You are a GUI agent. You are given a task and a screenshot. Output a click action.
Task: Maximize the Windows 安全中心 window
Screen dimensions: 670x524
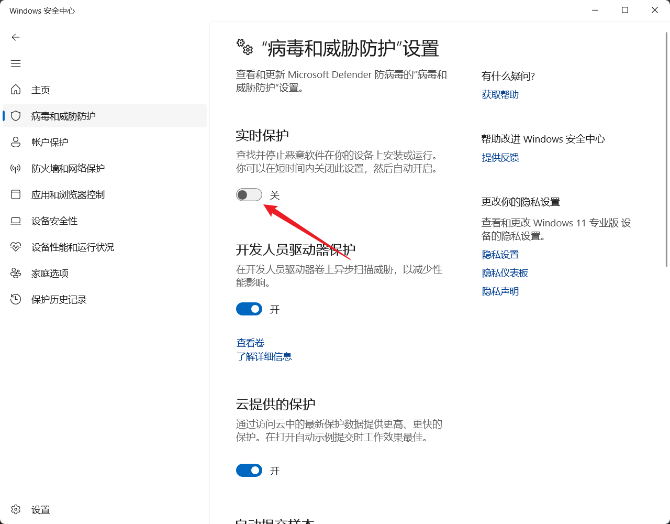tap(625, 10)
